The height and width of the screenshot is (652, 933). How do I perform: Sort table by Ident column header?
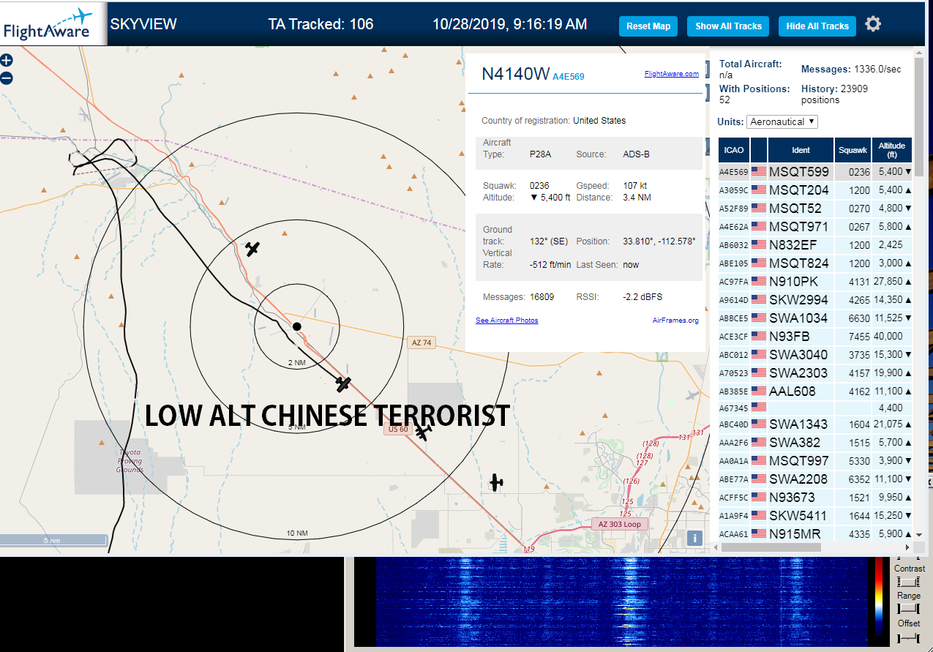(801, 150)
